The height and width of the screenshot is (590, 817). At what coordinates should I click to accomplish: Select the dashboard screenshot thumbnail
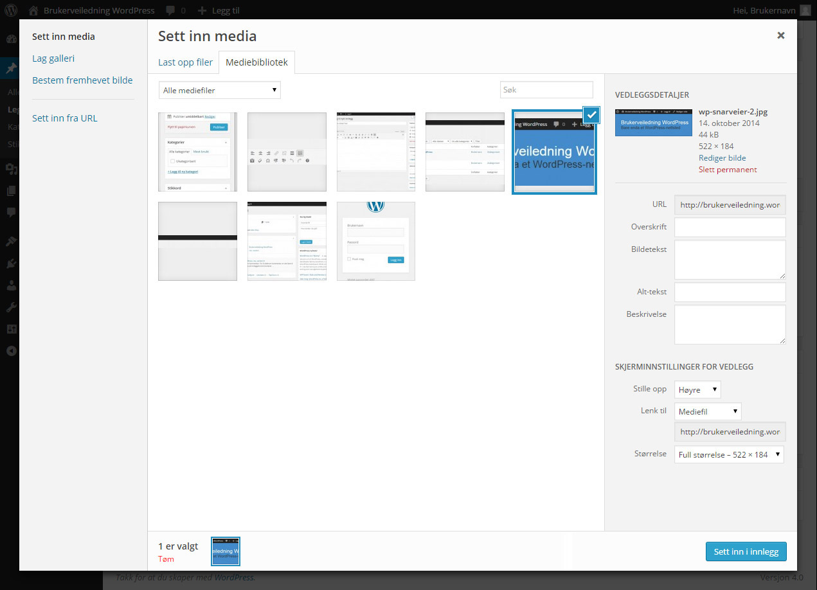click(x=287, y=241)
